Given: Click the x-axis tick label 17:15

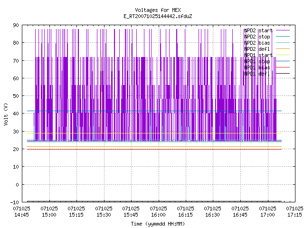Looking at the screenshot, I should click(x=294, y=215).
